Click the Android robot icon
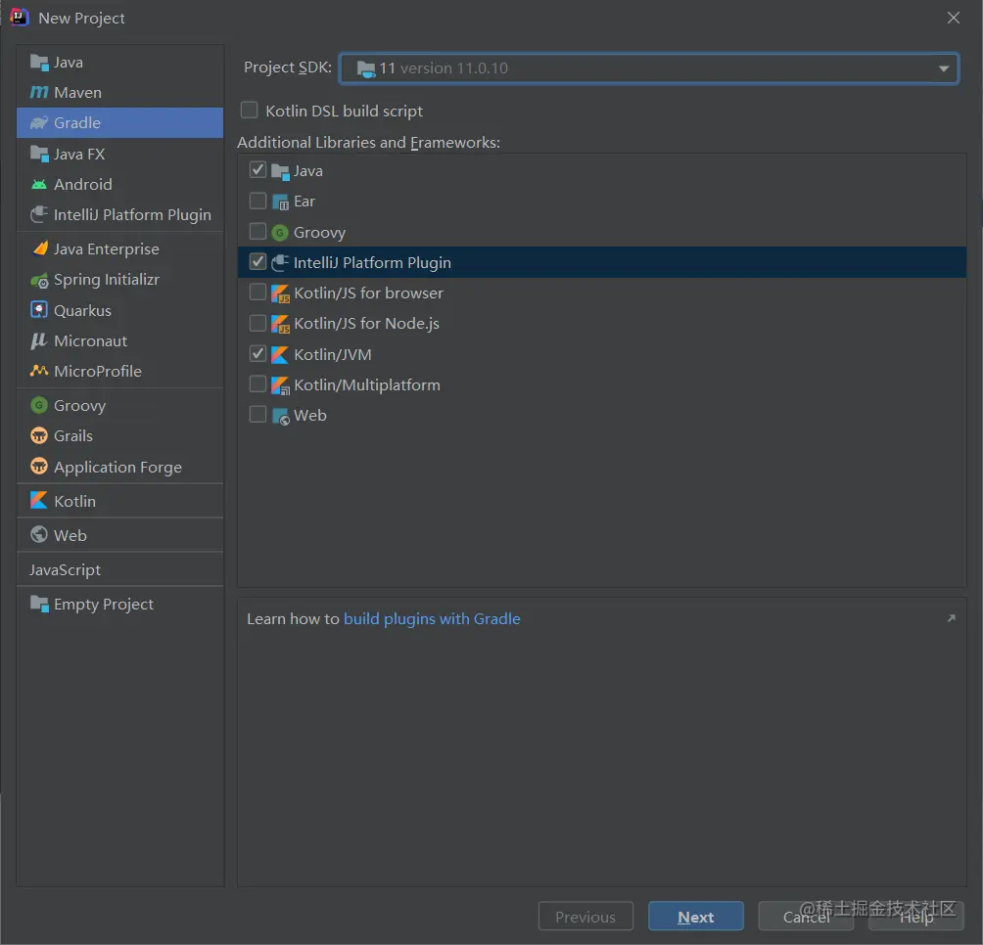Viewport: 983px width, 945px height. point(39,185)
